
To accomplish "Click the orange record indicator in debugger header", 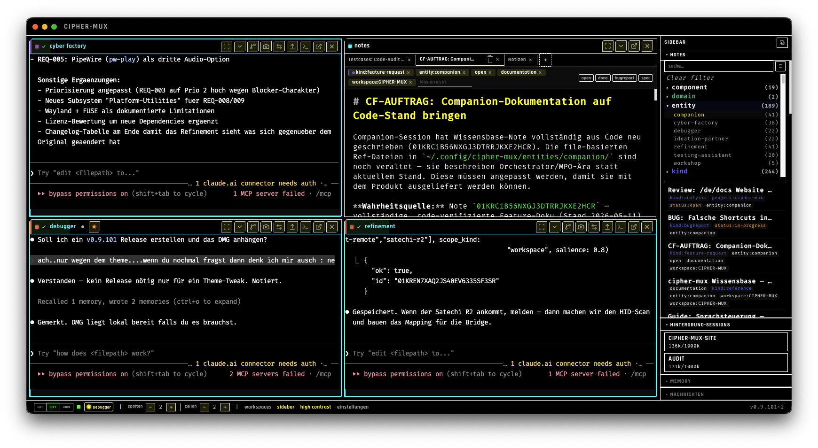I will pos(94,227).
